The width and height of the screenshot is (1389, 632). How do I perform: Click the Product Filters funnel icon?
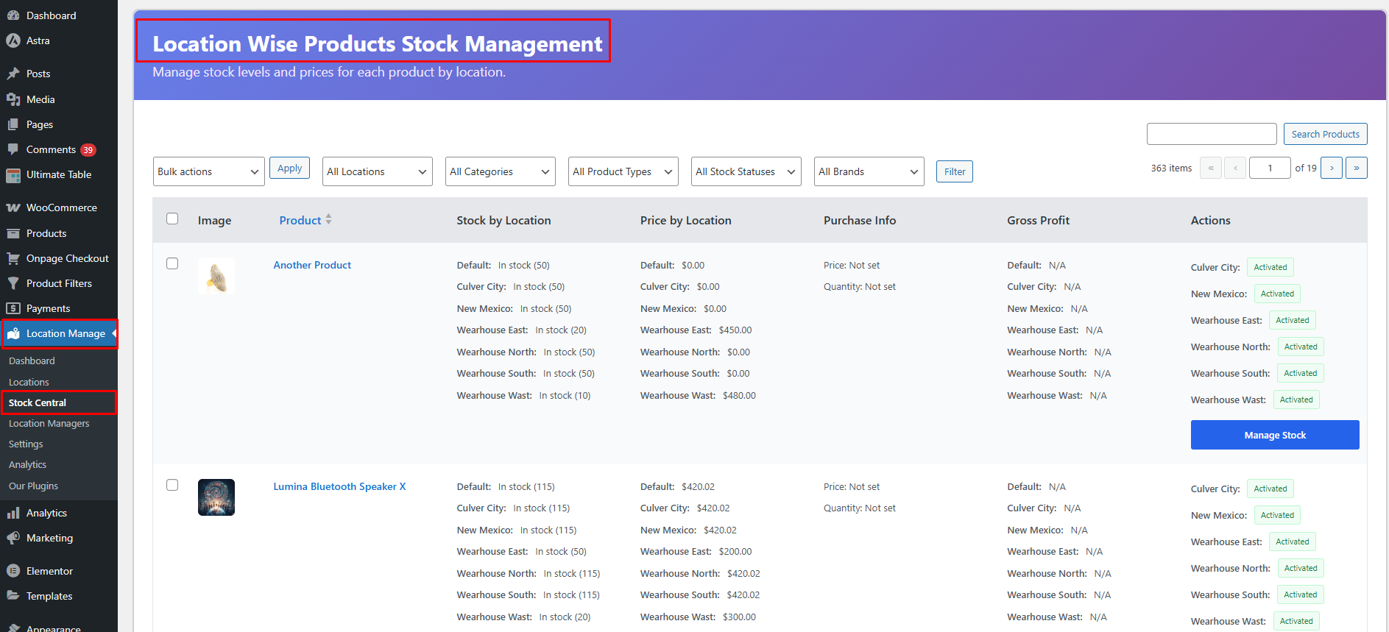click(13, 283)
